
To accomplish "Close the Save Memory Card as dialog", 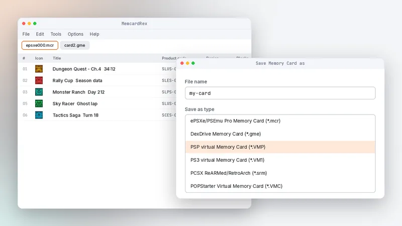I will point(182,63).
